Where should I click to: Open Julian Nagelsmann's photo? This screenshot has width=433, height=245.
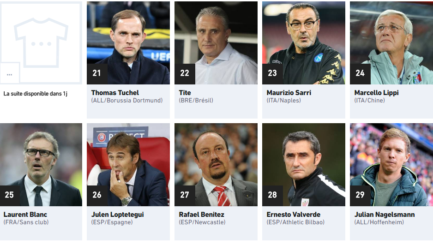[391, 165]
